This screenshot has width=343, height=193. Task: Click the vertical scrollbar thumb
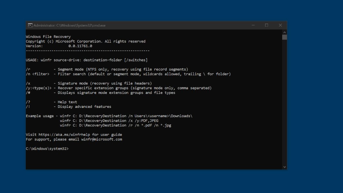284,37
